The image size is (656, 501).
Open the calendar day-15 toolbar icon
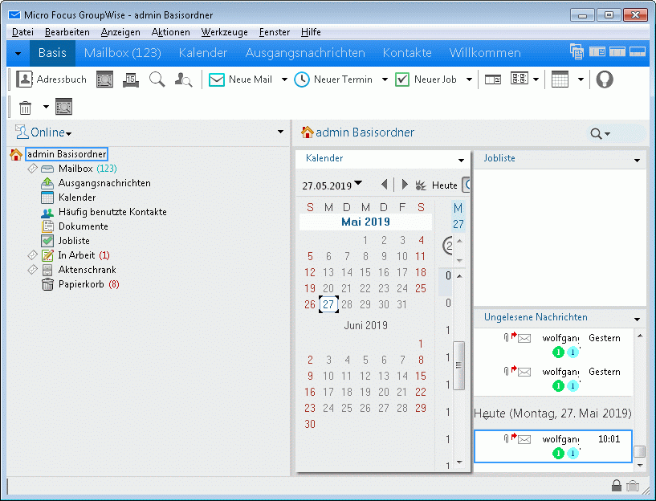131,79
